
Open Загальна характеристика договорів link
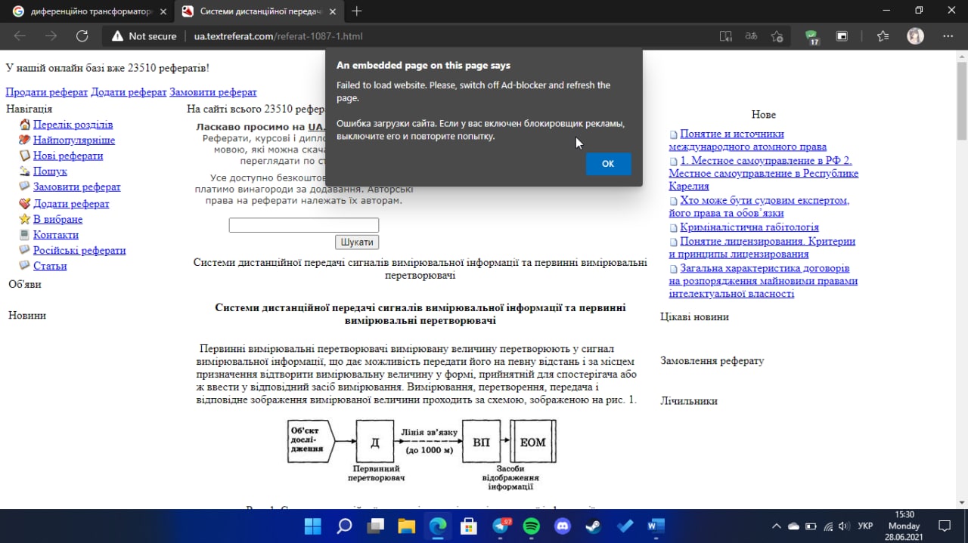pos(763,281)
